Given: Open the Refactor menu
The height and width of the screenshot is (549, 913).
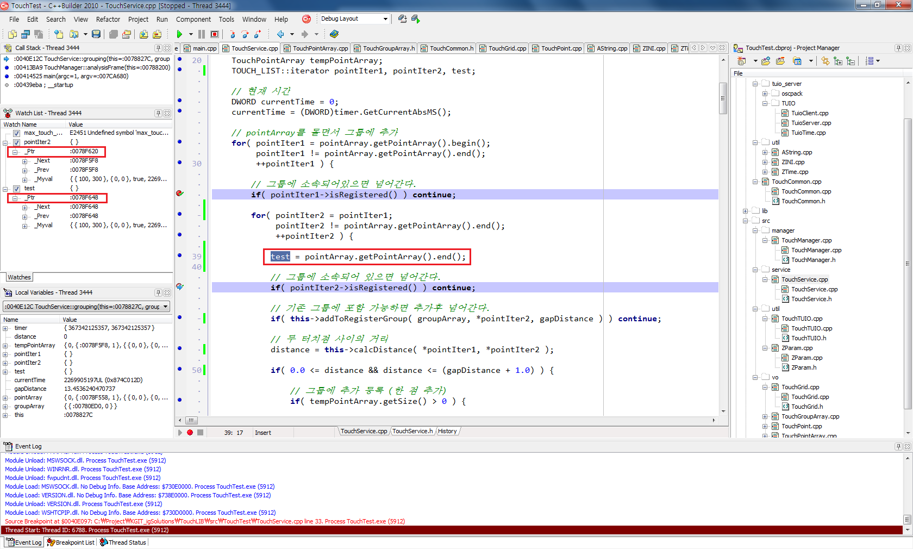Looking at the screenshot, I should click(x=108, y=19).
